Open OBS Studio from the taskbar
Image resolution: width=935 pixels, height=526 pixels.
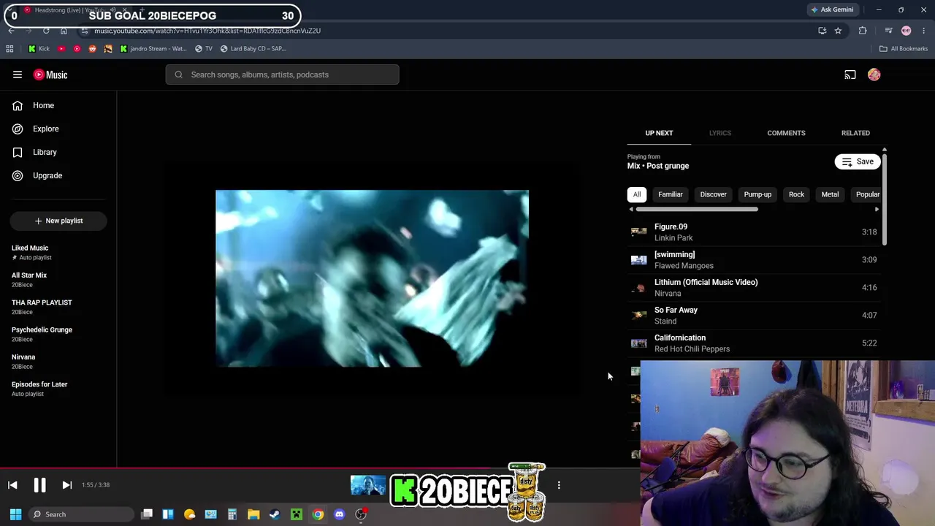point(361,514)
